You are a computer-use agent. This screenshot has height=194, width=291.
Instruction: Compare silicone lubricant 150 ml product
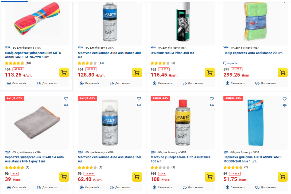[139, 105]
